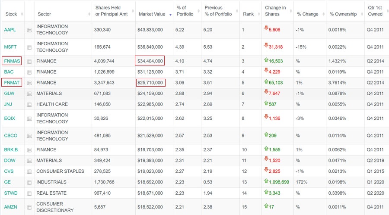This screenshot has height=215, width=389.
Task: Click the Qtr 1st Owned column header
Action: (x=375, y=11)
